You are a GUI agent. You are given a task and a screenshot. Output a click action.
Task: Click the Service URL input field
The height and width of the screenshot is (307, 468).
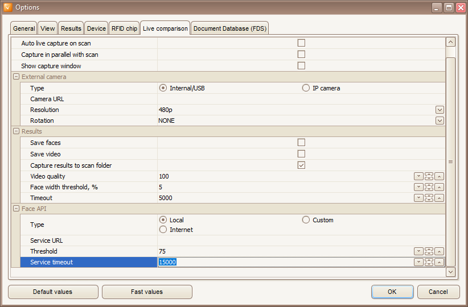[x=301, y=240]
